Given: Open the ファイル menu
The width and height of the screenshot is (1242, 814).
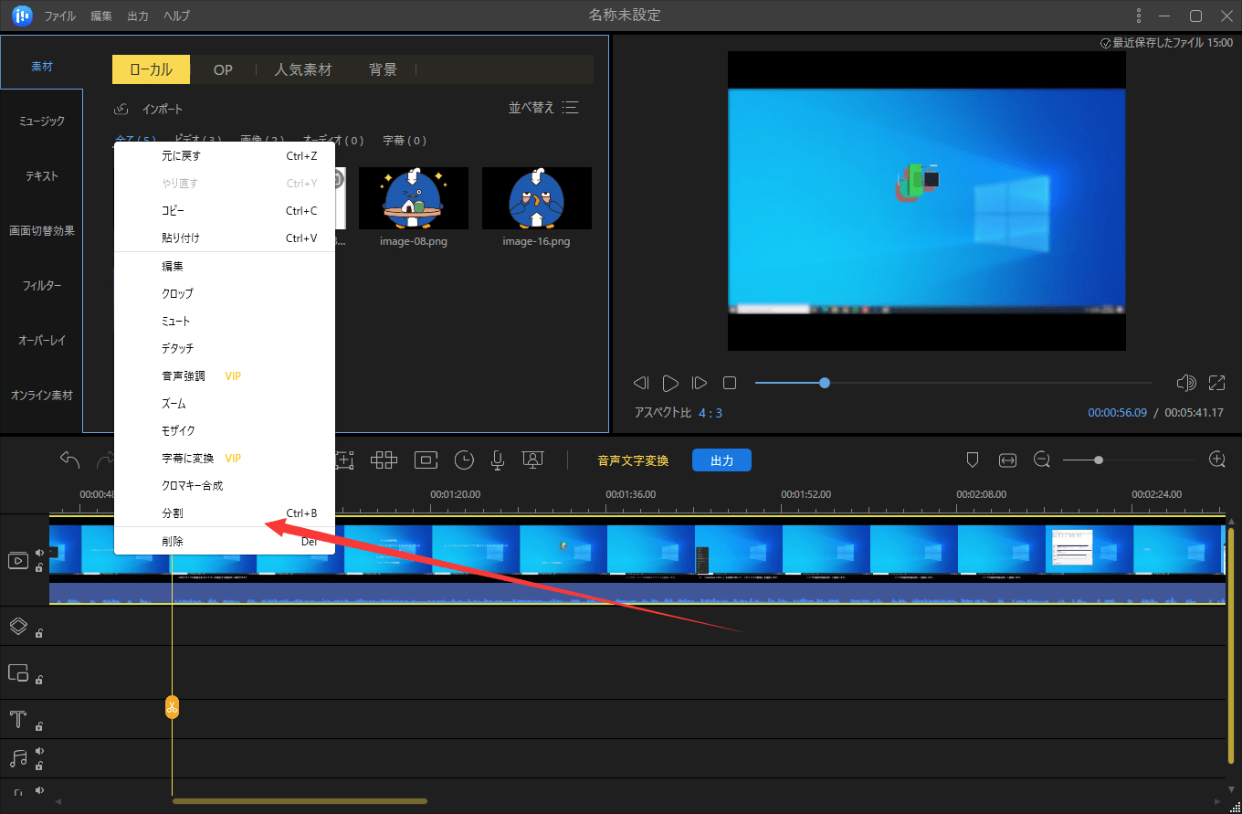Looking at the screenshot, I should click(60, 16).
